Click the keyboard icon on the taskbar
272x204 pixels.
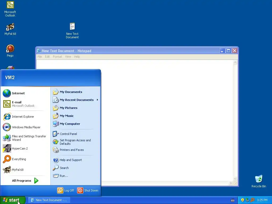point(233,200)
